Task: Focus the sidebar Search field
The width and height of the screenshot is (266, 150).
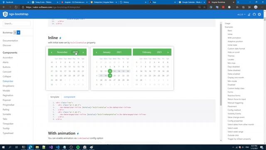Action: [x=17, y=23]
